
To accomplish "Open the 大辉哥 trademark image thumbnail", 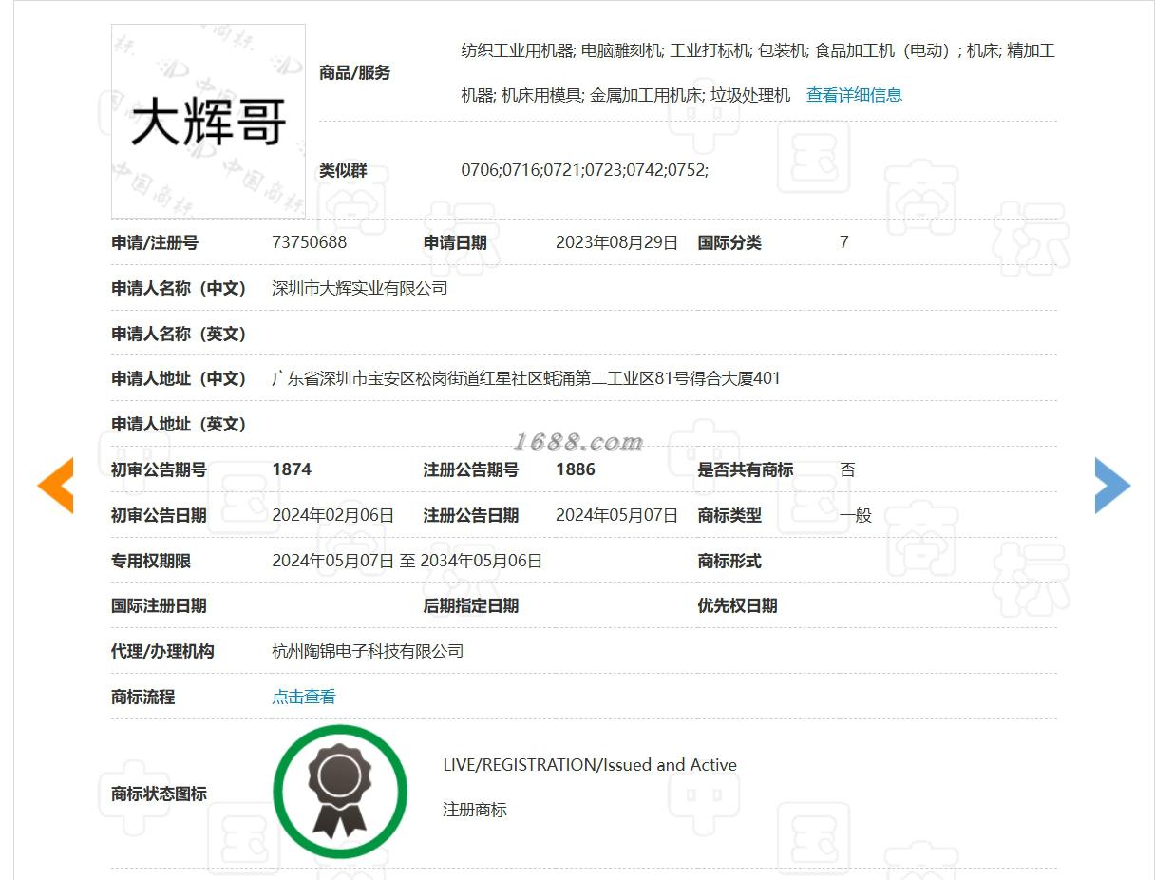I will point(208,122).
